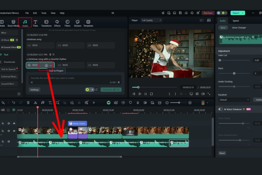262x175 pixels.
Task: Click the Text tool icon in timeline toolbar
Action: pos(50,103)
